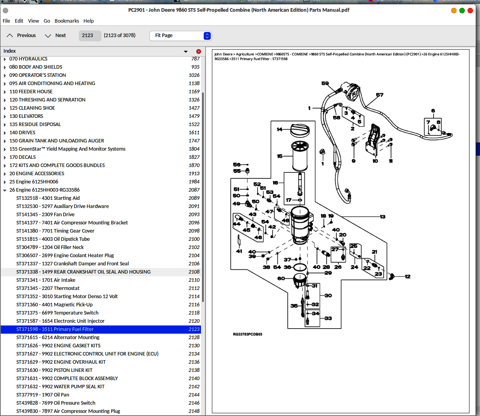Open ST371587 Electronic Unit Injector
The height and width of the screenshot is (416, 480).
point(101,321)
